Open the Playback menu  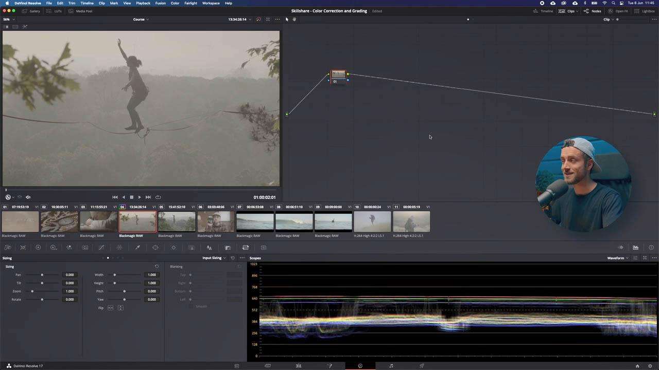point(143,3)
